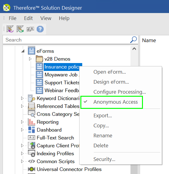
Task: Click the translation letters toolbar icon
Action: [x=30, y=29]
